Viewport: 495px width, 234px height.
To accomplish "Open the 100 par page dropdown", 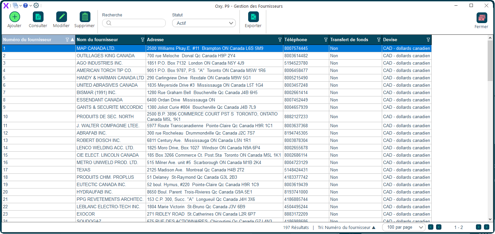I will (x=404, y=227).
